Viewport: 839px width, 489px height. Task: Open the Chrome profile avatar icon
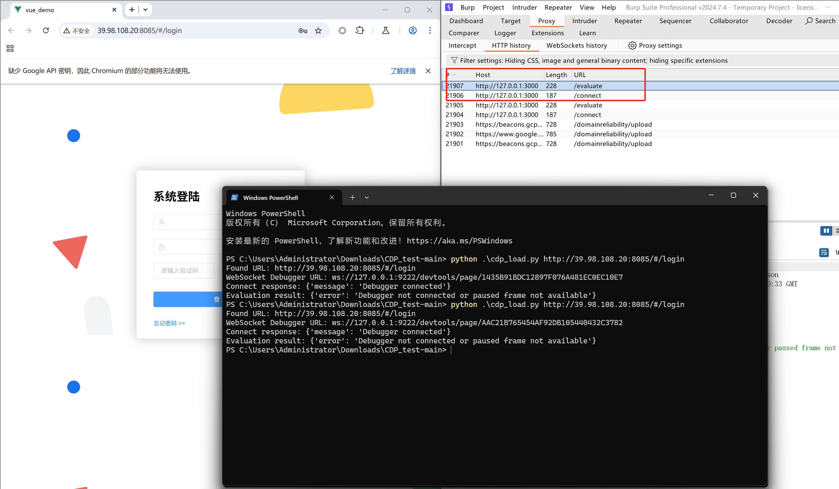click(x=413, y=31)
